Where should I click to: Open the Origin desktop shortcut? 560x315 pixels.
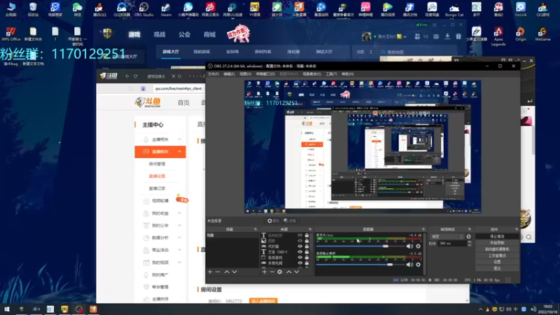(x=520, y=34)
